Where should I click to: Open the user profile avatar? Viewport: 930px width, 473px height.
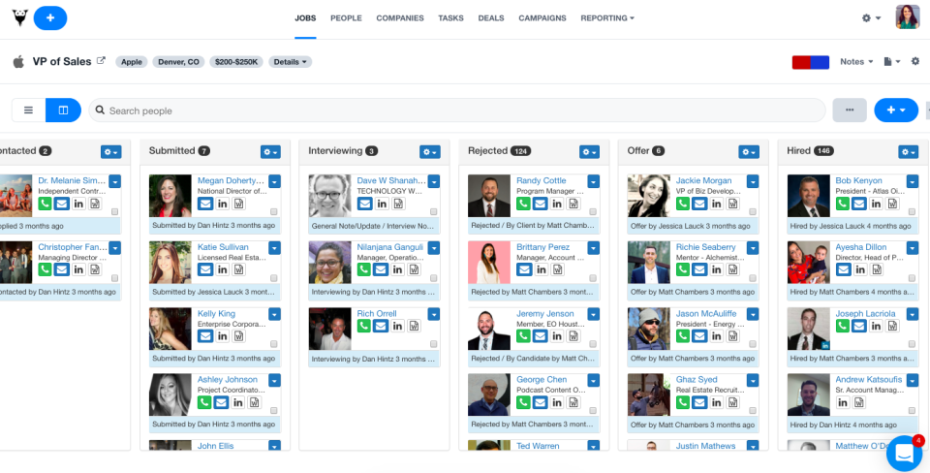(908, 17)
